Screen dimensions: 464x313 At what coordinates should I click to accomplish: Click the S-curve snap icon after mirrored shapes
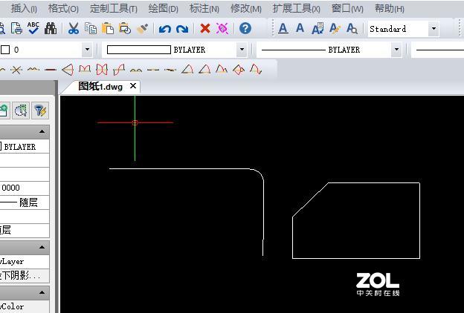pyautogui.click(x=119, y=70)
